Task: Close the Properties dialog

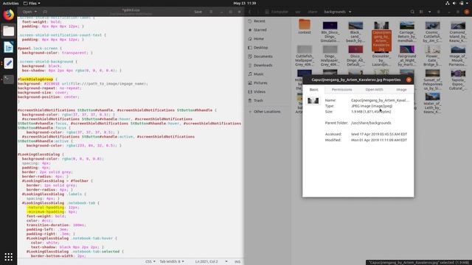Action: (x=409, y=79)
